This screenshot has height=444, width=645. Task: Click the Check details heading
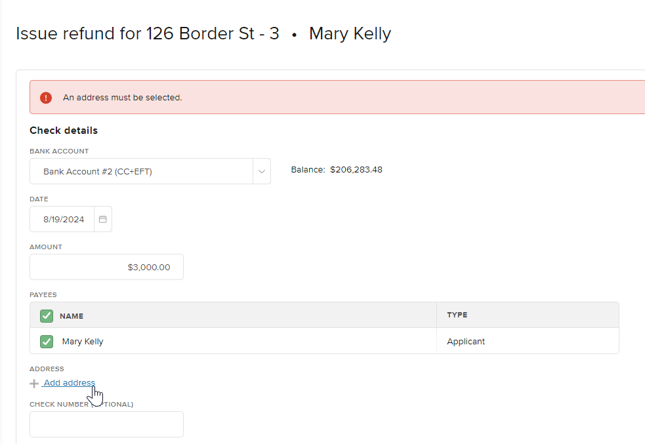pyautogui.click(x=64, y=131)
